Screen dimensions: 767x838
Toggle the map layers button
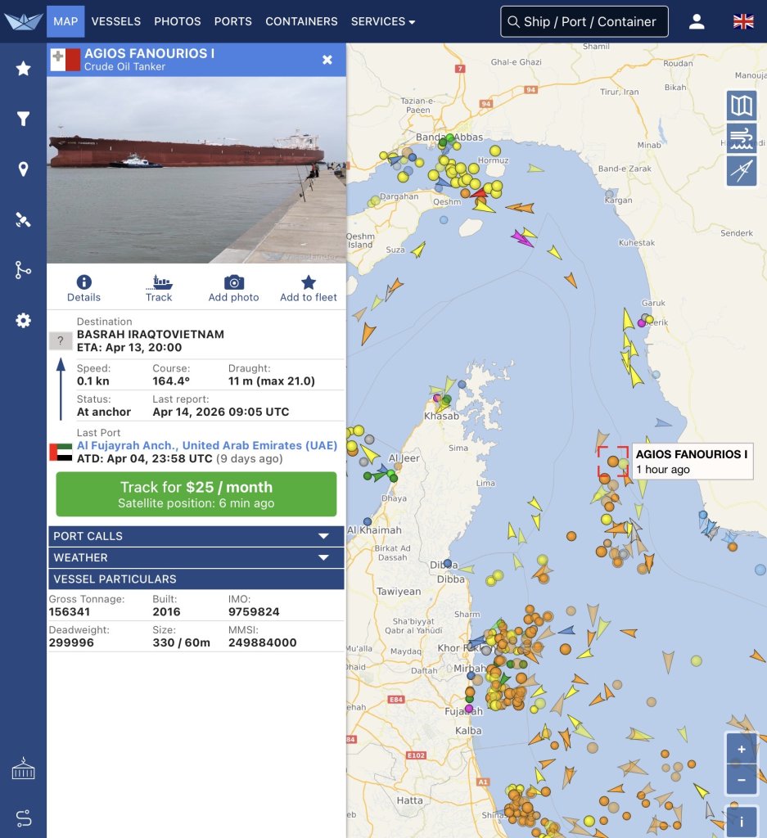pyautogui.click(x=741, y=106)
